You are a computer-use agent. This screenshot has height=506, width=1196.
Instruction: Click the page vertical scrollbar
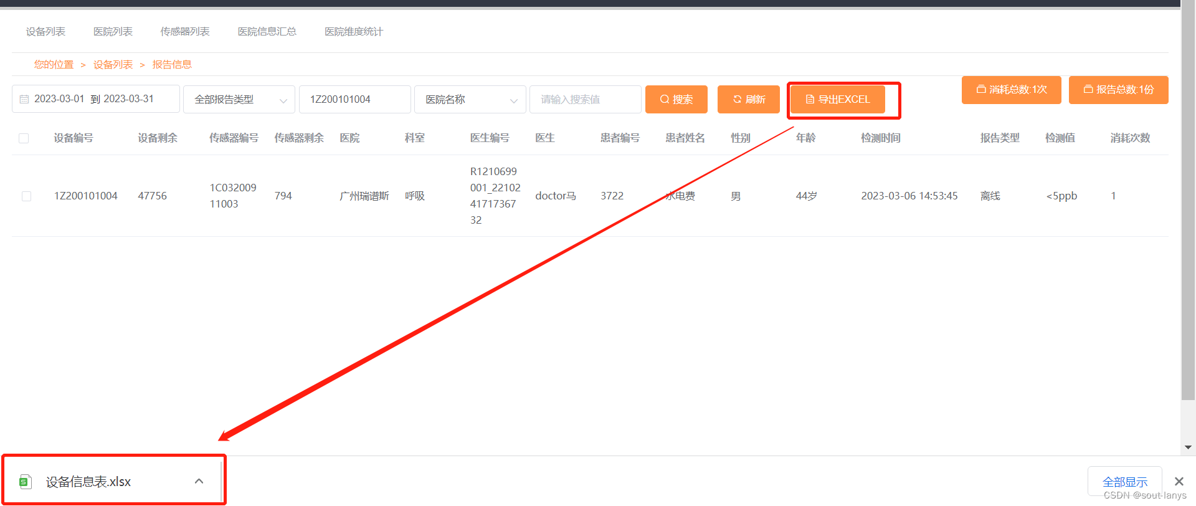[x=1188, y=199]
